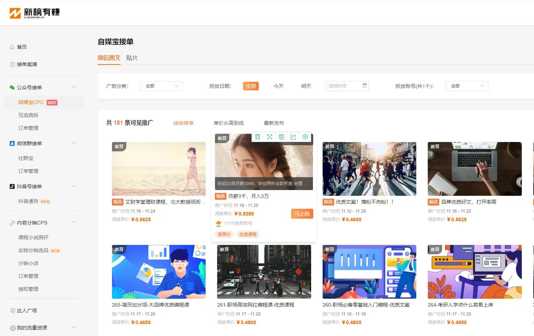This screenshot has height=336, width=534.
Task: Select the save icon in the card hover toolbar
Action: click(x=281, y=137)
